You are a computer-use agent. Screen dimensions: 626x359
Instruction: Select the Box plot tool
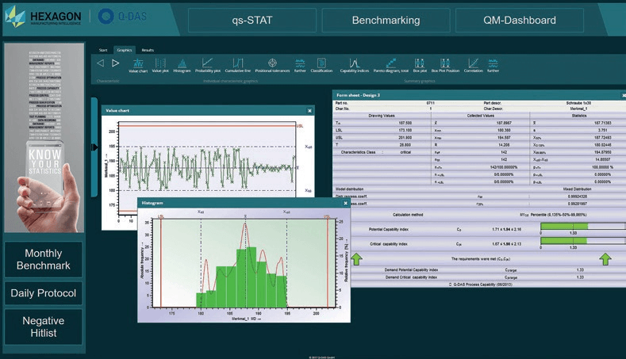420,66
